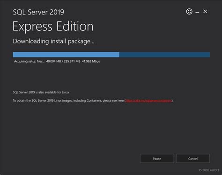Click the "Express Edition" title

[53, 27]
